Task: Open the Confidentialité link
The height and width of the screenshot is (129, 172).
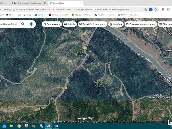Action: tap(142, 122)
